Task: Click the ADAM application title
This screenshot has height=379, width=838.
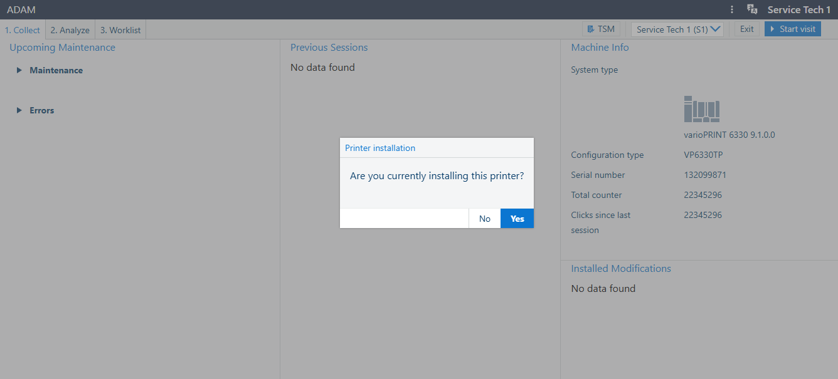Action: (x=21, y=9)
